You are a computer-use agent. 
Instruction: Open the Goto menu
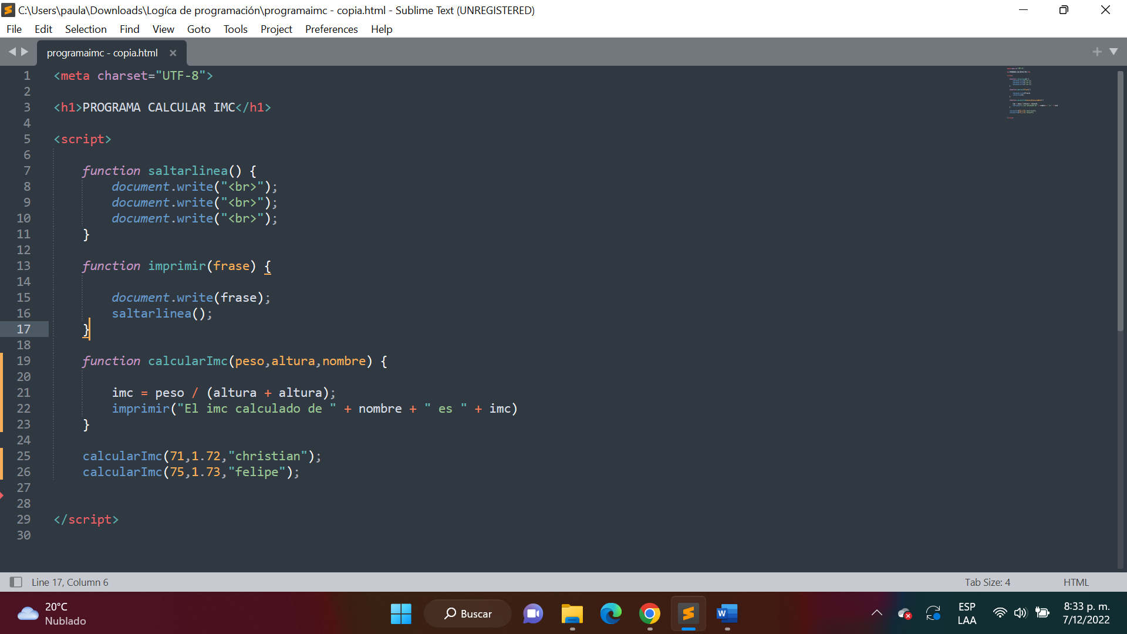(x=198, y=29)
